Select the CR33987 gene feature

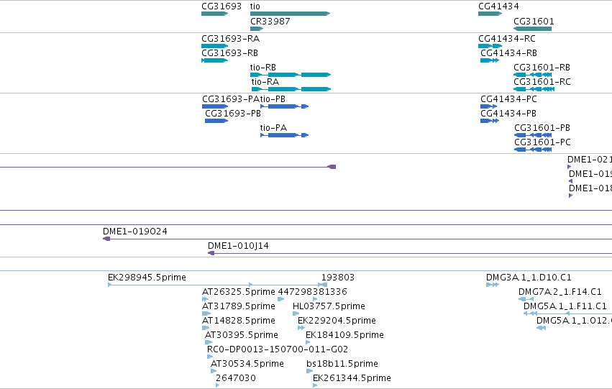[257, 29]
